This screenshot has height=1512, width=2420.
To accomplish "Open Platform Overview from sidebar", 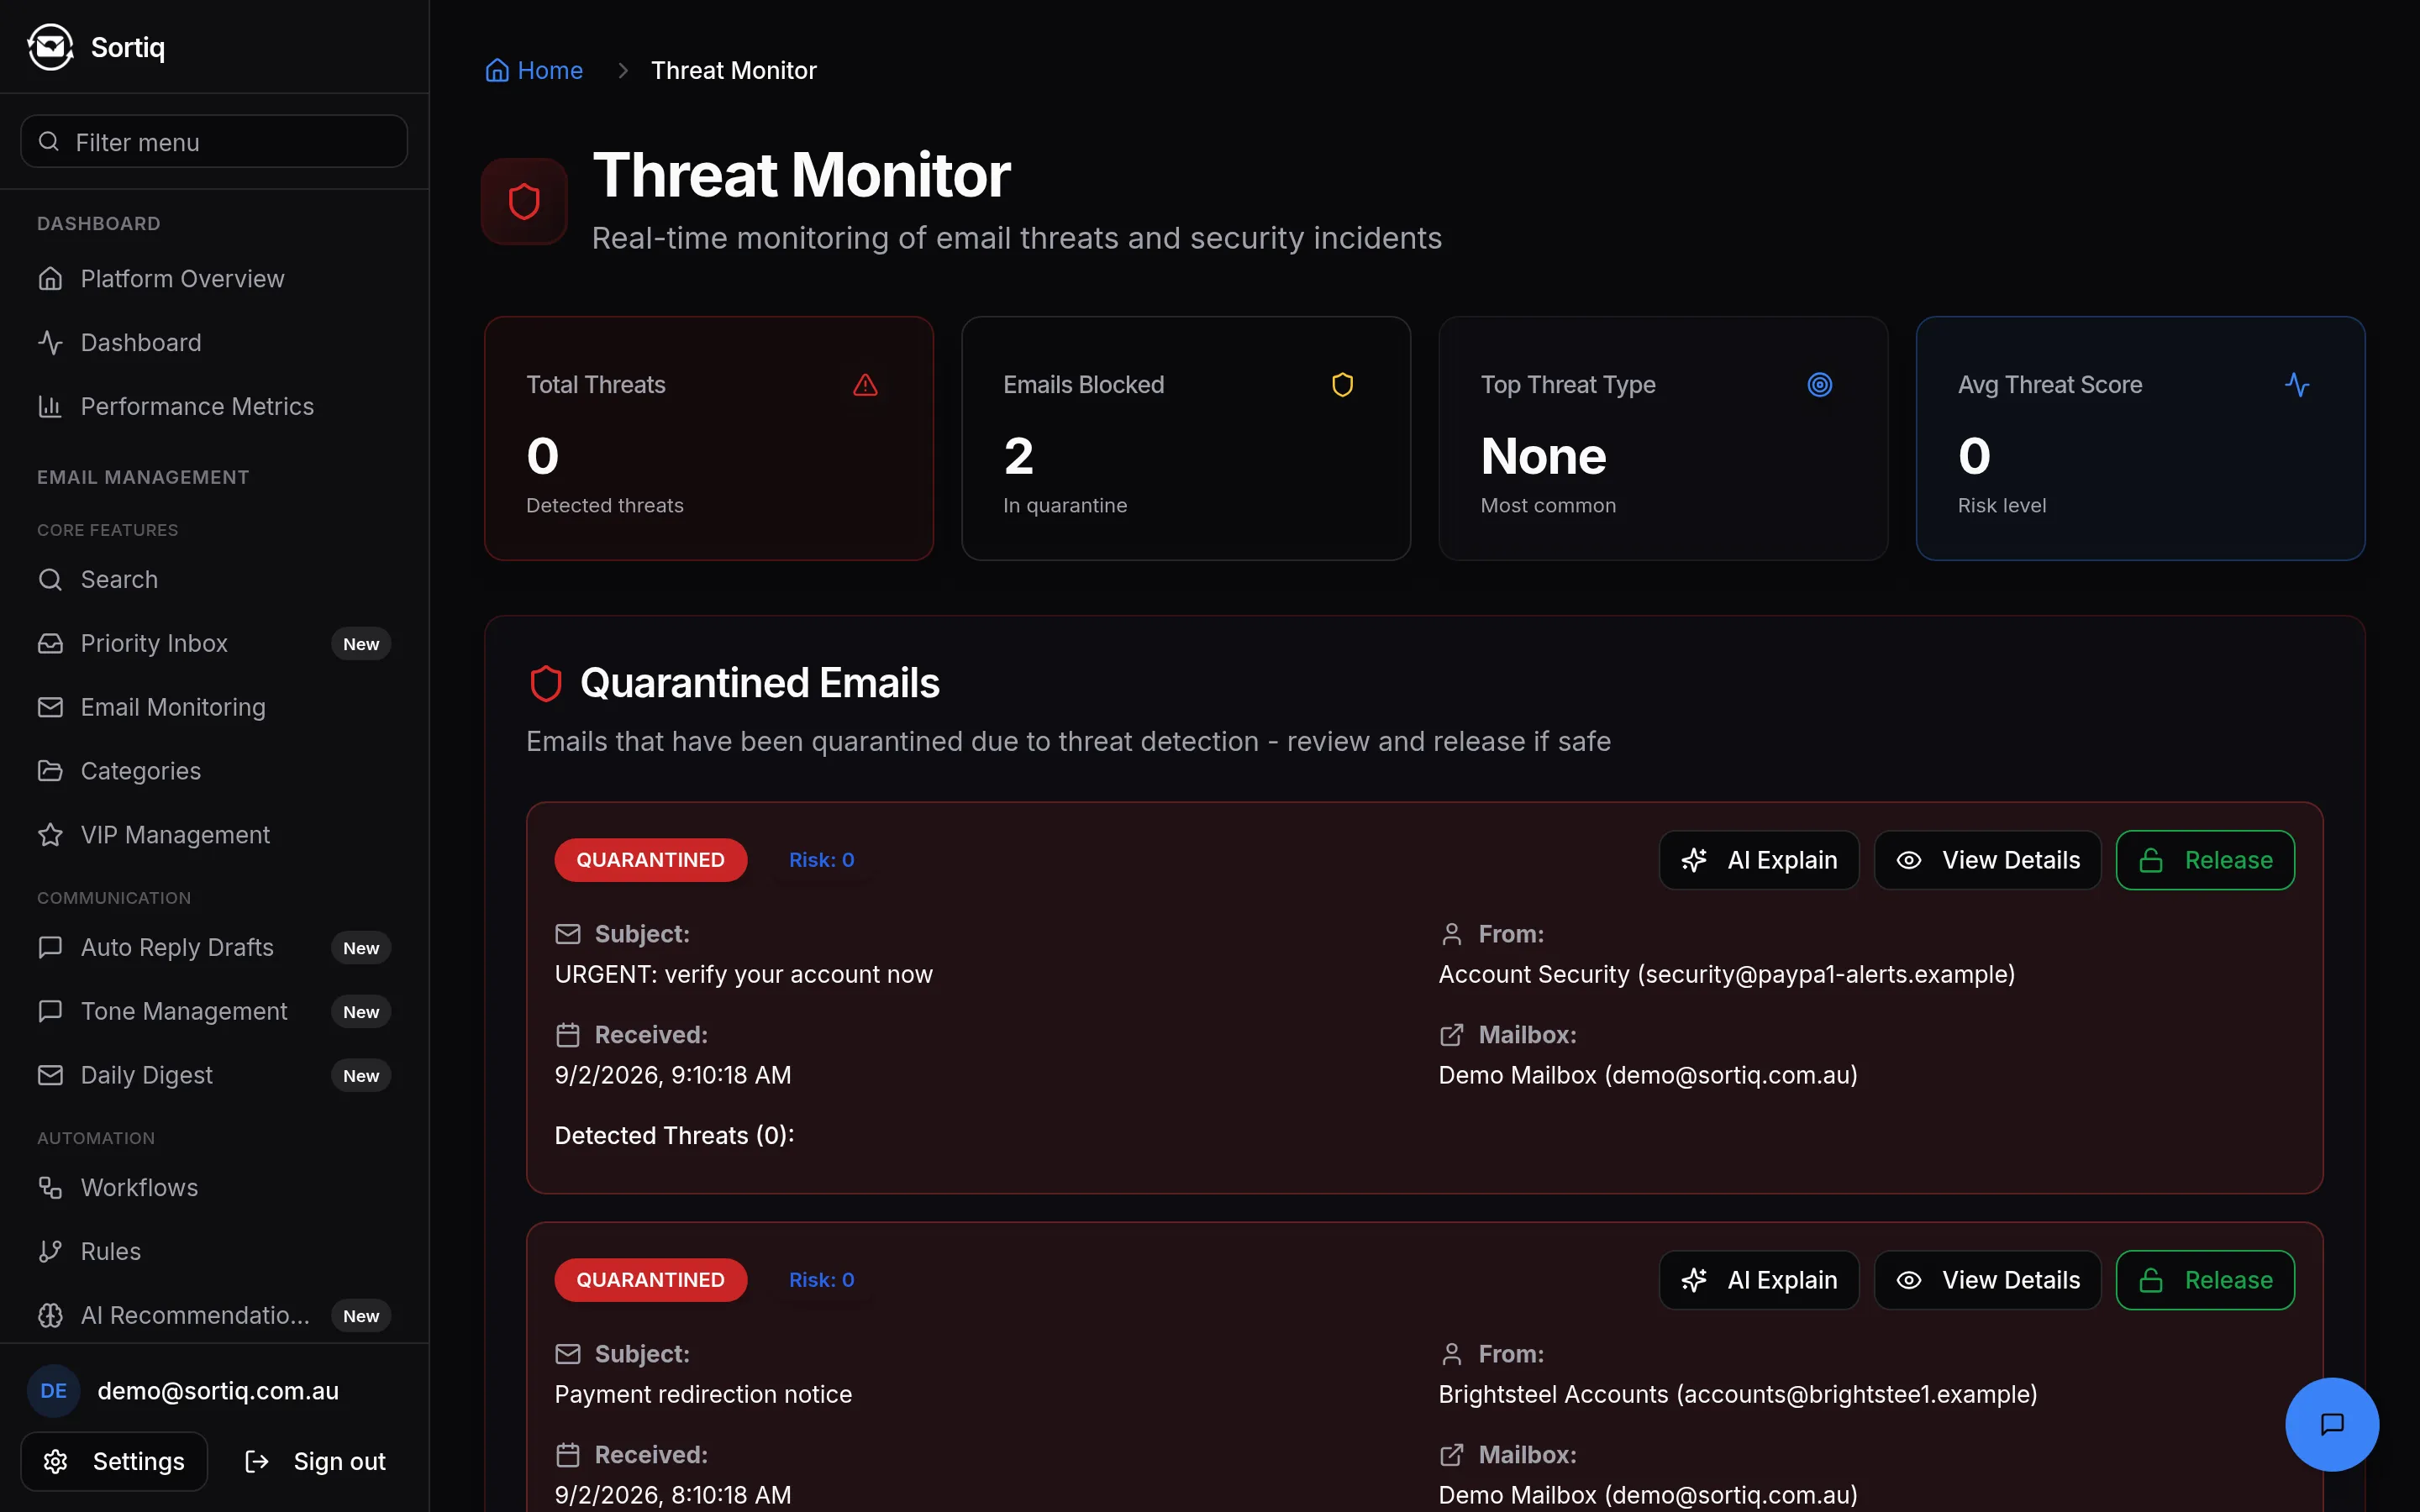I will [214, 278].
